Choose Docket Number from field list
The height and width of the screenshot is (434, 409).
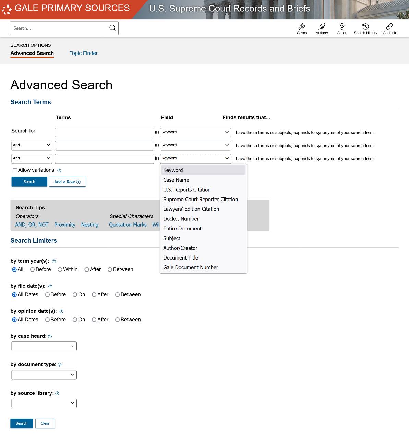(x=203, y=219)
